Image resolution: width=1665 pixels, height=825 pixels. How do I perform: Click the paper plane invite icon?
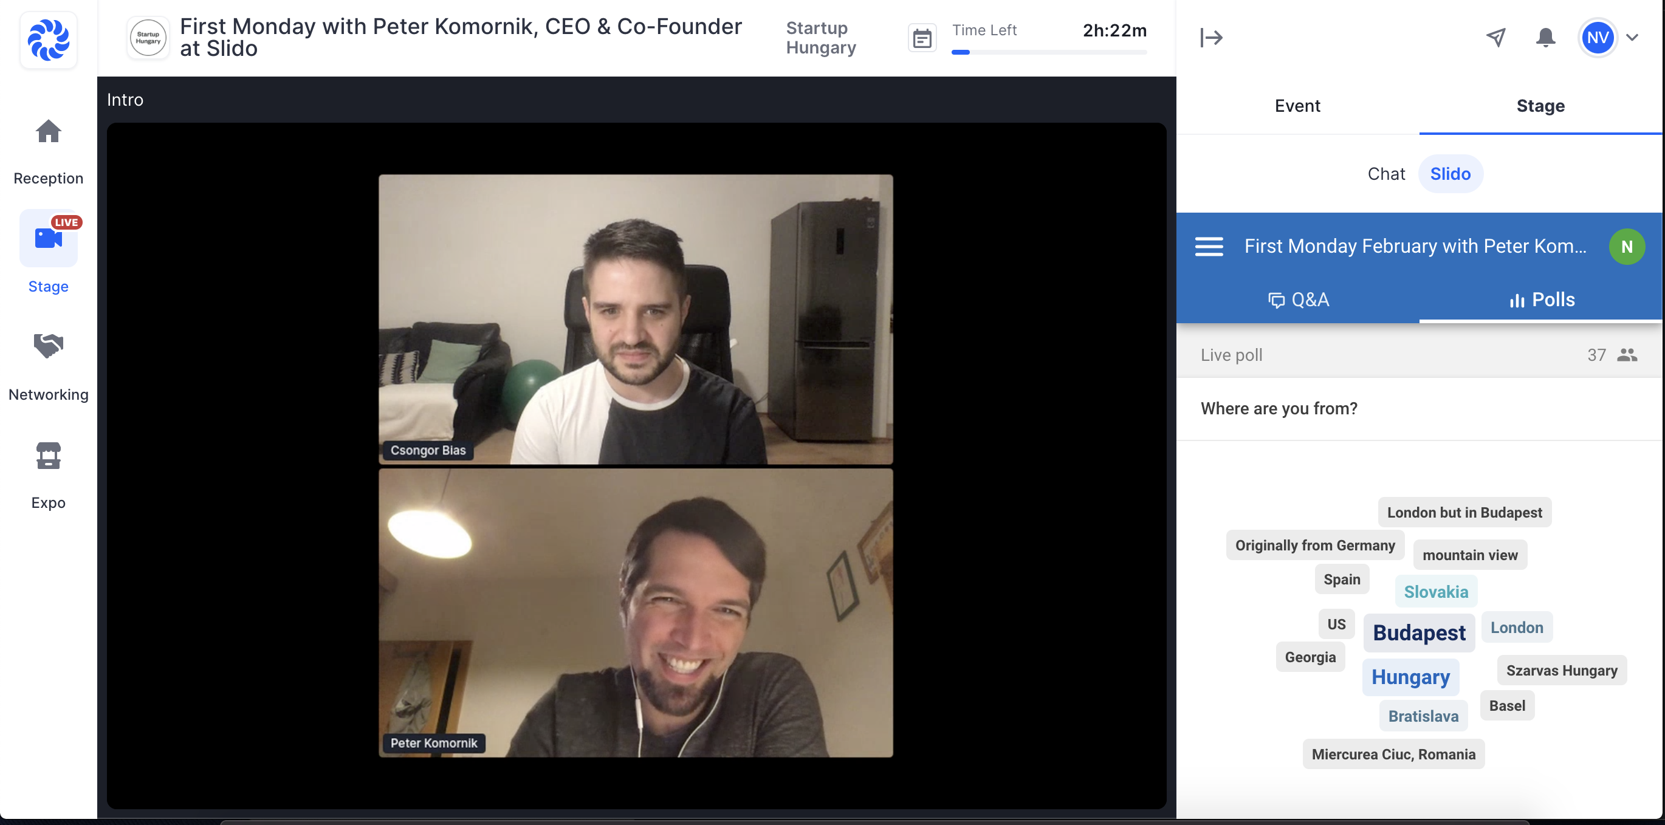pyautogui.click(x=1495, y=38)
